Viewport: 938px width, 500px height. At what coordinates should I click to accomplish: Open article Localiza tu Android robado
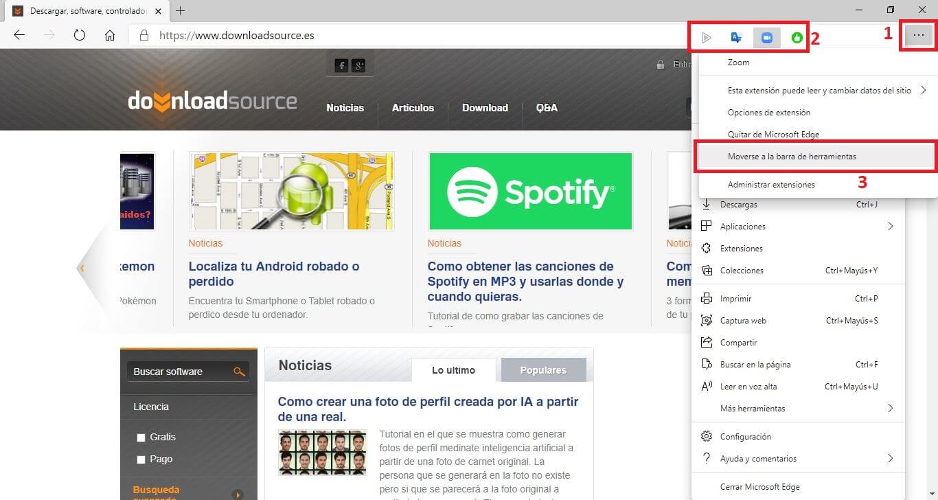click(x=274, y=274)
